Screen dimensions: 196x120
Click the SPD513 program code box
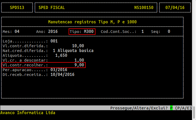pos(17,7)
